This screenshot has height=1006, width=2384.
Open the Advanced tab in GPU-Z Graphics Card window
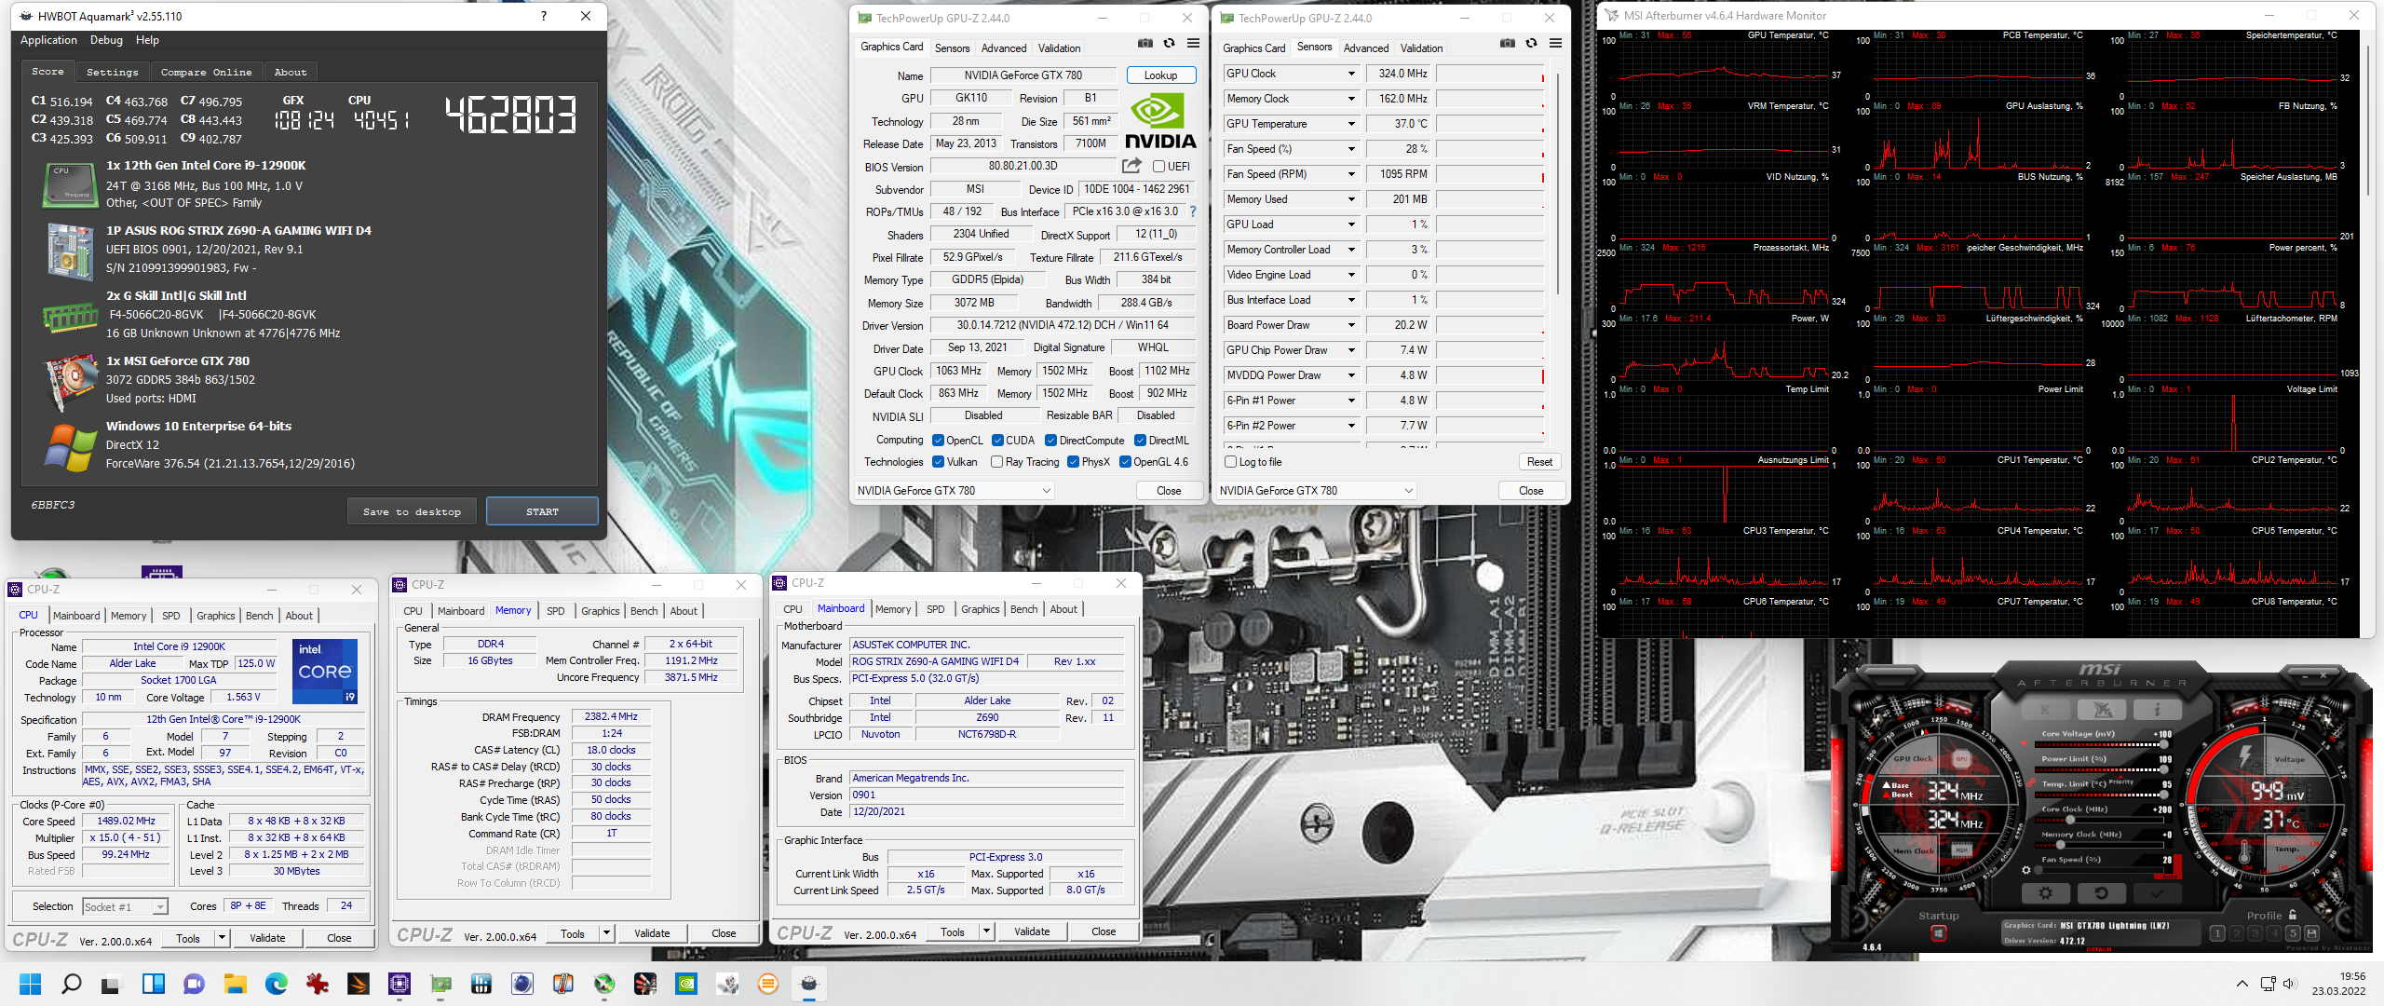click(x=1004, y=48)
